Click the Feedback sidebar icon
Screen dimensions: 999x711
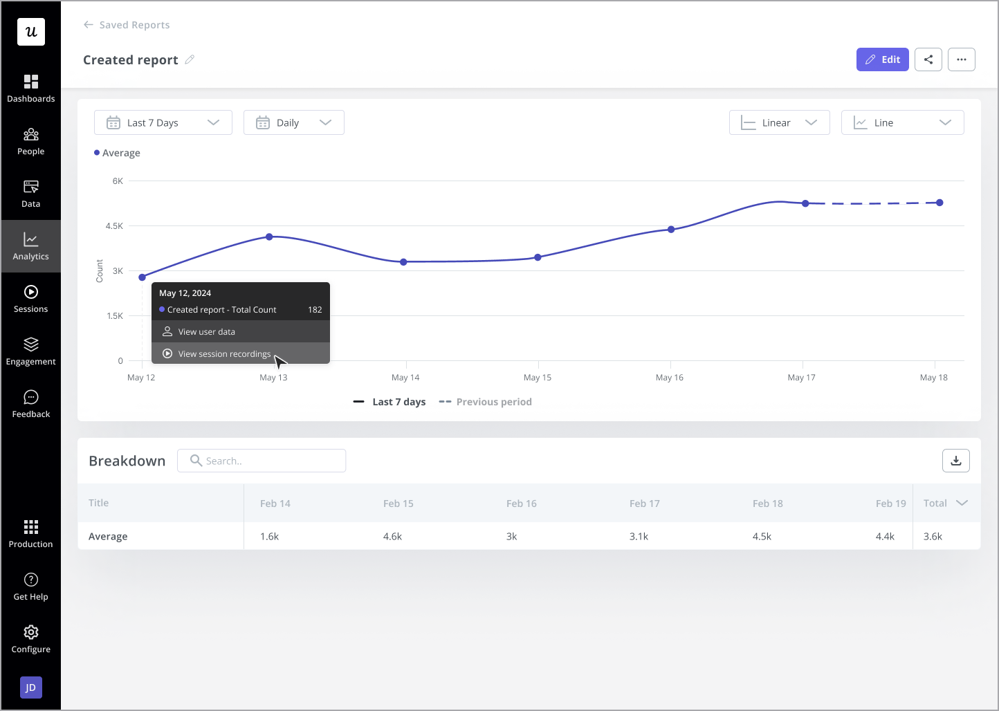click(x=31, y=404)
